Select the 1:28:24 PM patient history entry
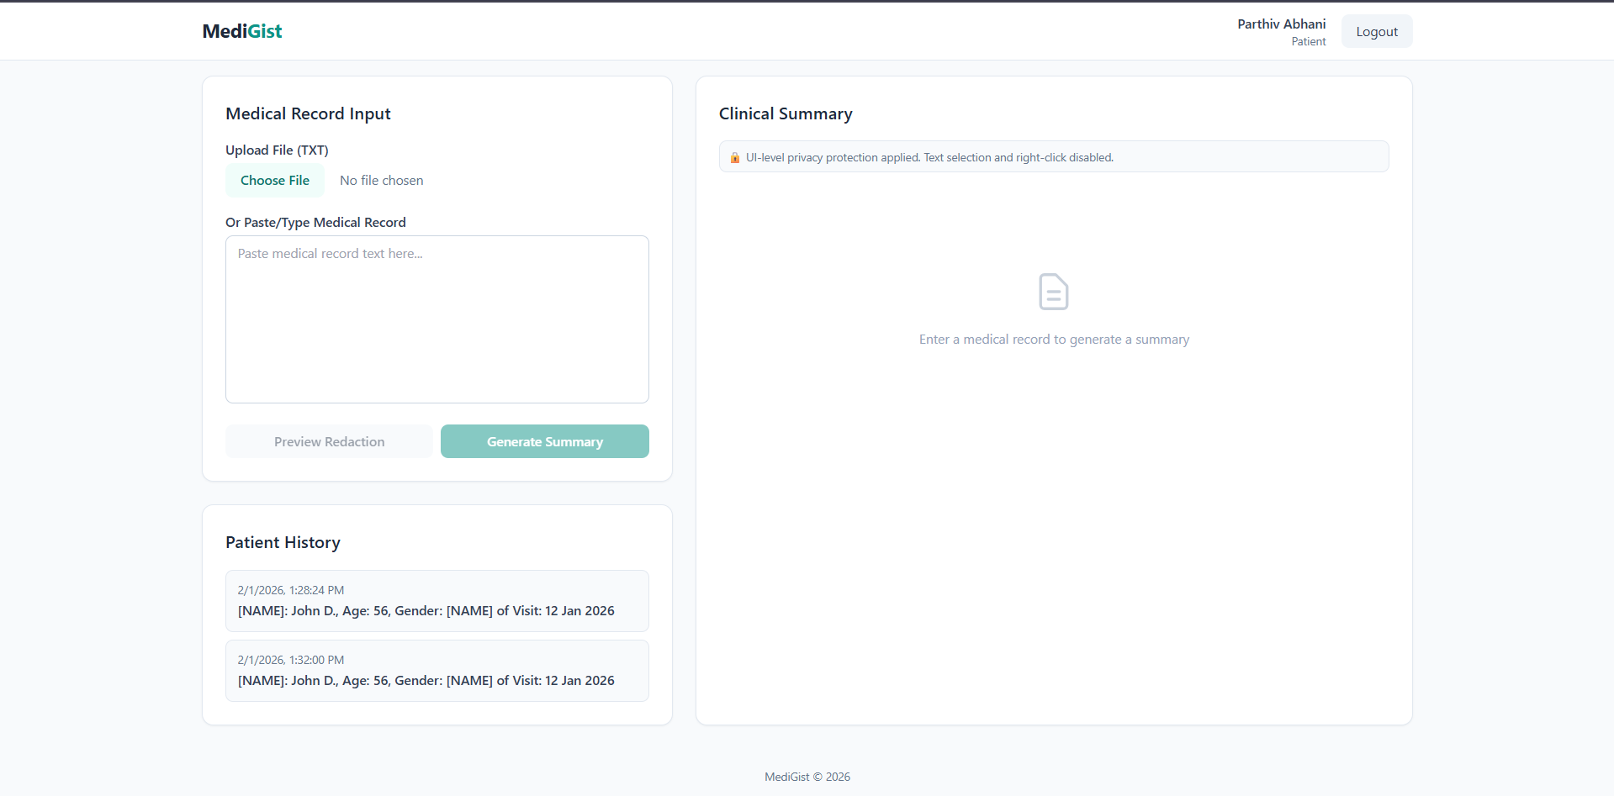The image size is (1614, 796). tap(437, 600)
